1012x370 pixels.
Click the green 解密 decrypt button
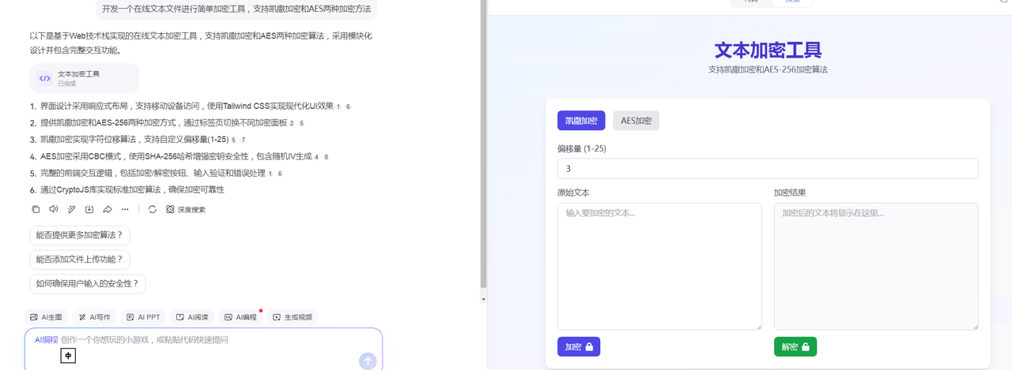[x=795, y=347]
